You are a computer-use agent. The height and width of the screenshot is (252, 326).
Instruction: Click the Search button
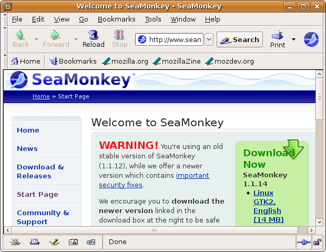[240, 39]
